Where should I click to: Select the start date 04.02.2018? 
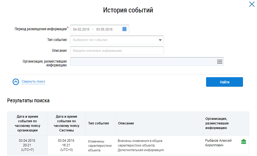pyautogui.click(x=81, y=29)
